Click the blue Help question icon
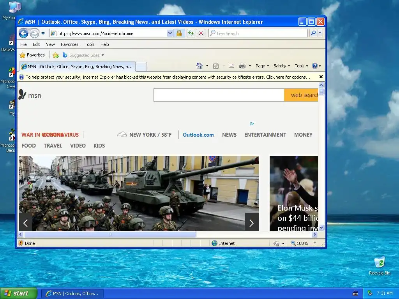399x299 pixels. pyautogui.click(x=315, y=66)
